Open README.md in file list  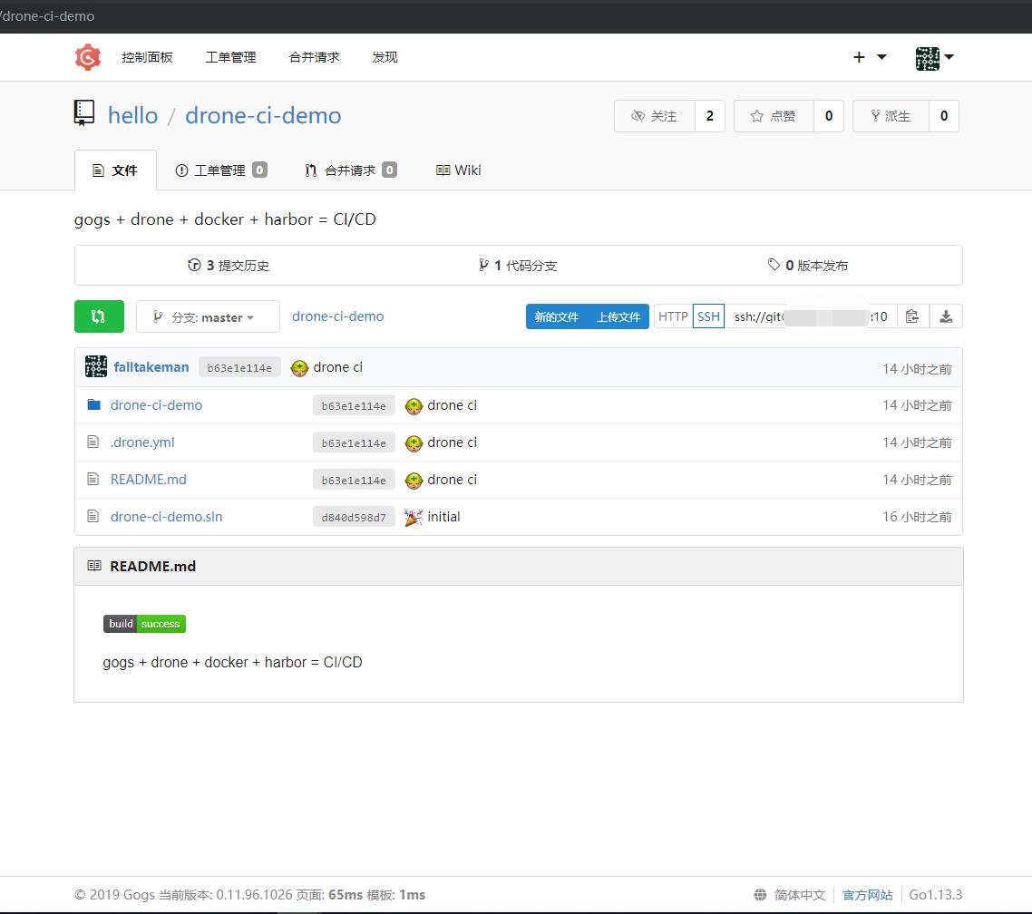(149, 480)
